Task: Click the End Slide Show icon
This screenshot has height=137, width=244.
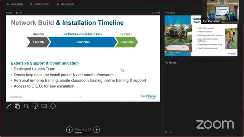Action: tap(58, 4)
